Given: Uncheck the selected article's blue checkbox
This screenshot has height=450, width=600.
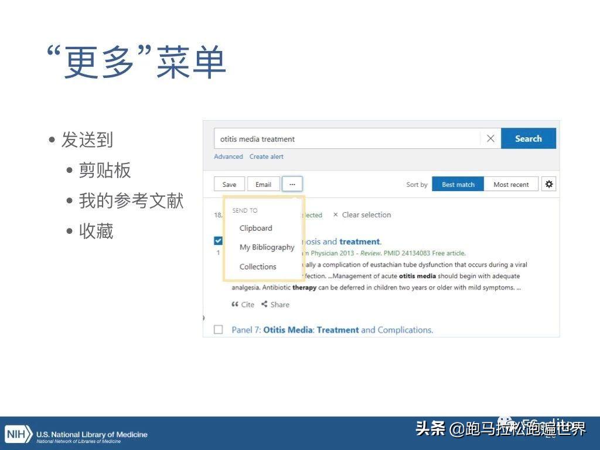Looking at the screenshot, I should (x=218, y=240).
